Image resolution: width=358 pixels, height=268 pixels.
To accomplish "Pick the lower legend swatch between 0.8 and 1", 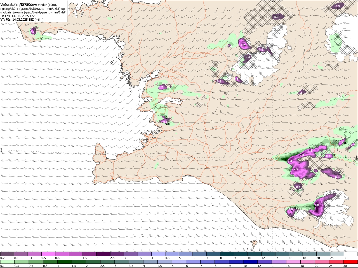I will 50,262.
